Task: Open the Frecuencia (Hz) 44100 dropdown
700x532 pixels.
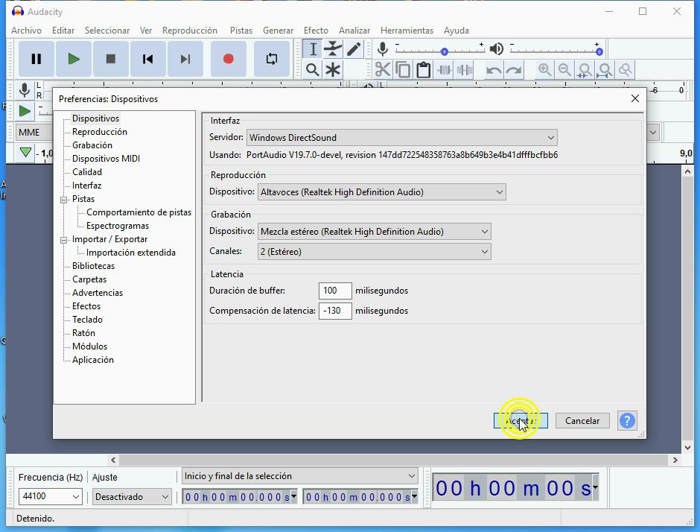Action: coord(50,496)
